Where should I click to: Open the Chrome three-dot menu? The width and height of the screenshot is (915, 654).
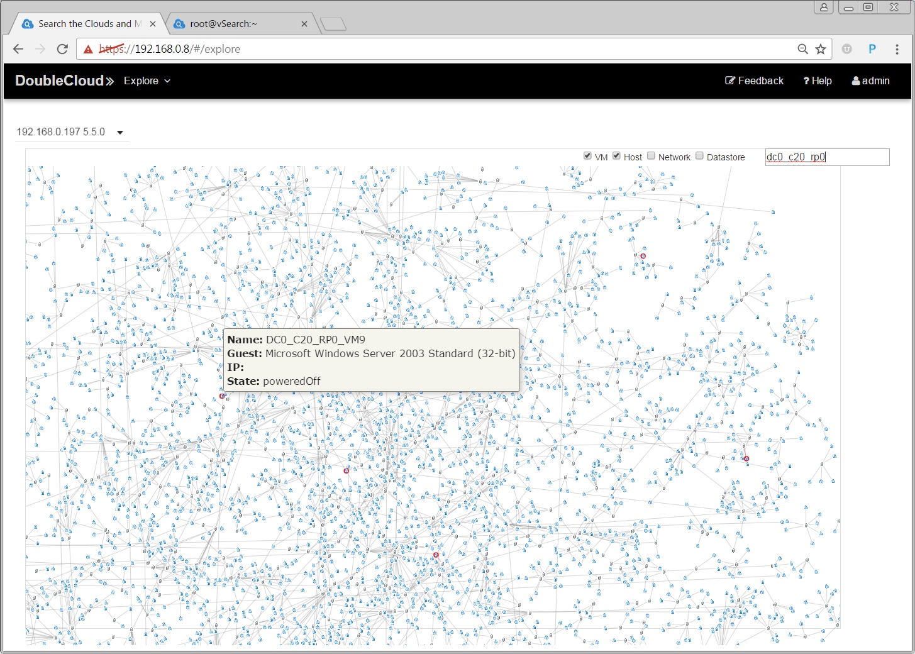coord(897,49)
